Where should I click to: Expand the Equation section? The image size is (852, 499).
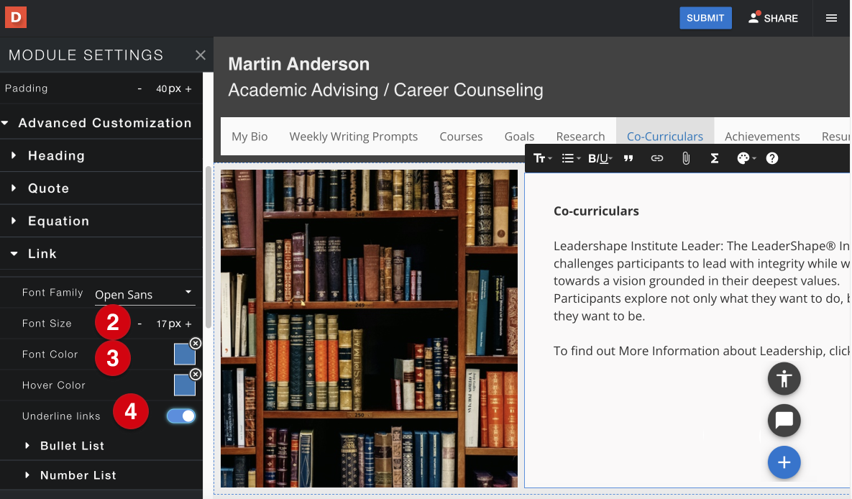[x=101, y=221]
